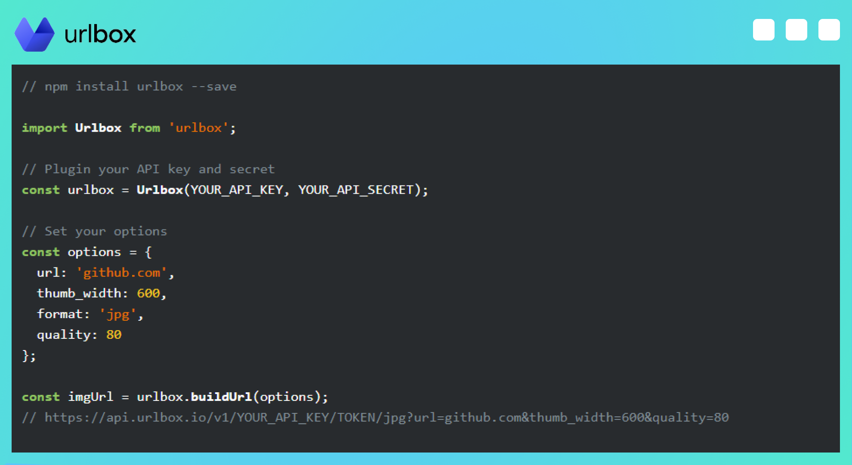Click the thumb_width value 600
The image size is (852, 465).
point(148,293)
